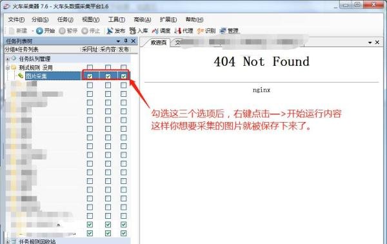The height and width of the screenshot is (244, 387).
Task: Select the 图片采集 task in tree
Action: [x=36, y=76]
